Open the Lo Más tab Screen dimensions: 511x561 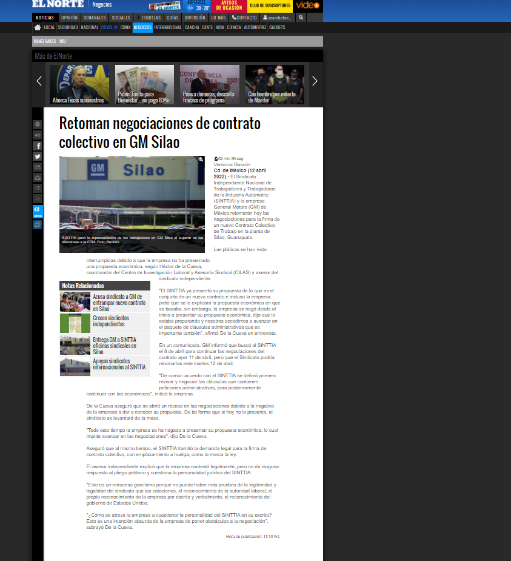(x=218, y=18)
